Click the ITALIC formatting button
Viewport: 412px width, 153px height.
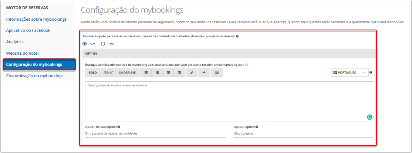point(108,73)
